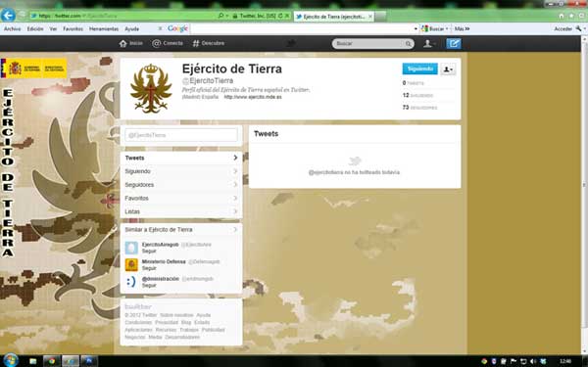
Task: View the 73 seguidores count
Action: coord(419,108)
